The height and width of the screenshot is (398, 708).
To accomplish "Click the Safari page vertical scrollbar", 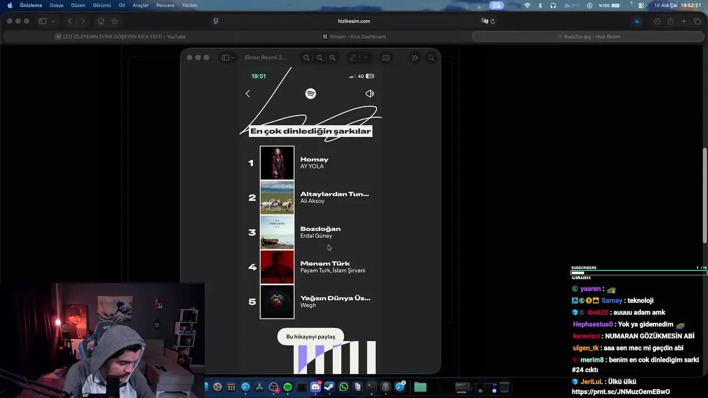I will pyautogui.click(x=705, y=196).
